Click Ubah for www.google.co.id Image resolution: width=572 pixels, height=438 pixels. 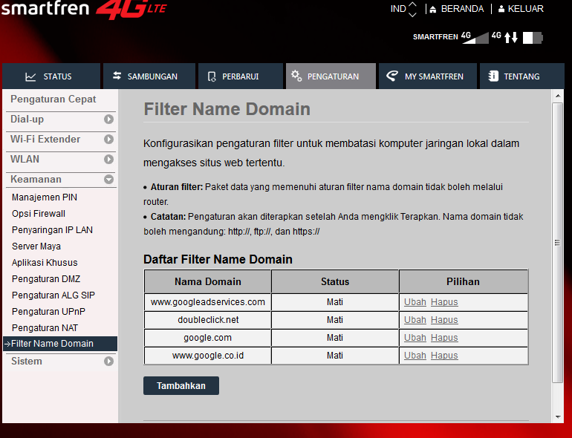pyautogui.click(x=415, y=355)
